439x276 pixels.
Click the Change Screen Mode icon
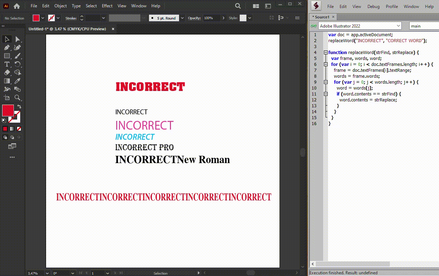12,146
